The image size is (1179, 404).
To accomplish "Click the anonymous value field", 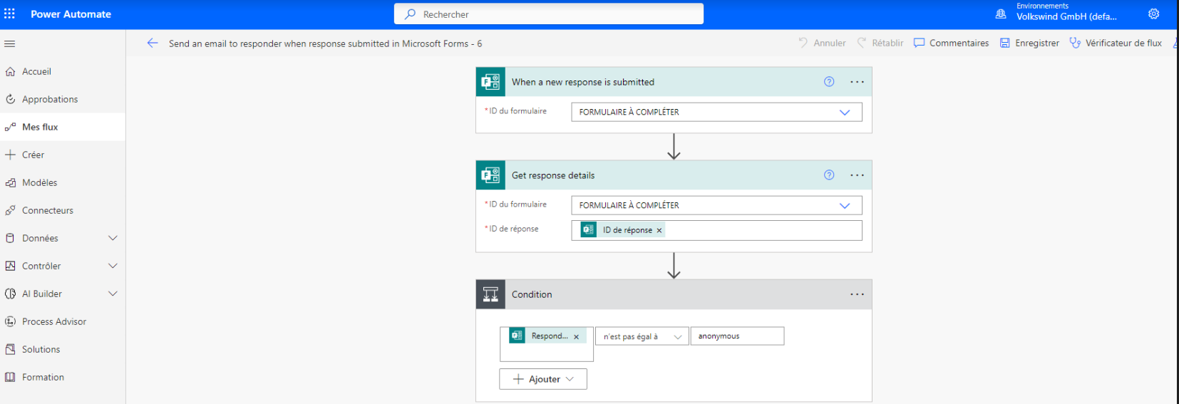I will (x=737, y=336).
